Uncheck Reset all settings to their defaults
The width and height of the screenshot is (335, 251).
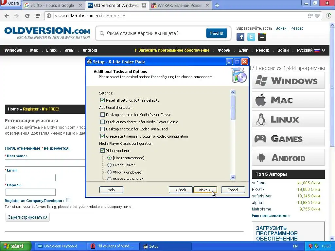(x=102, y=100)
